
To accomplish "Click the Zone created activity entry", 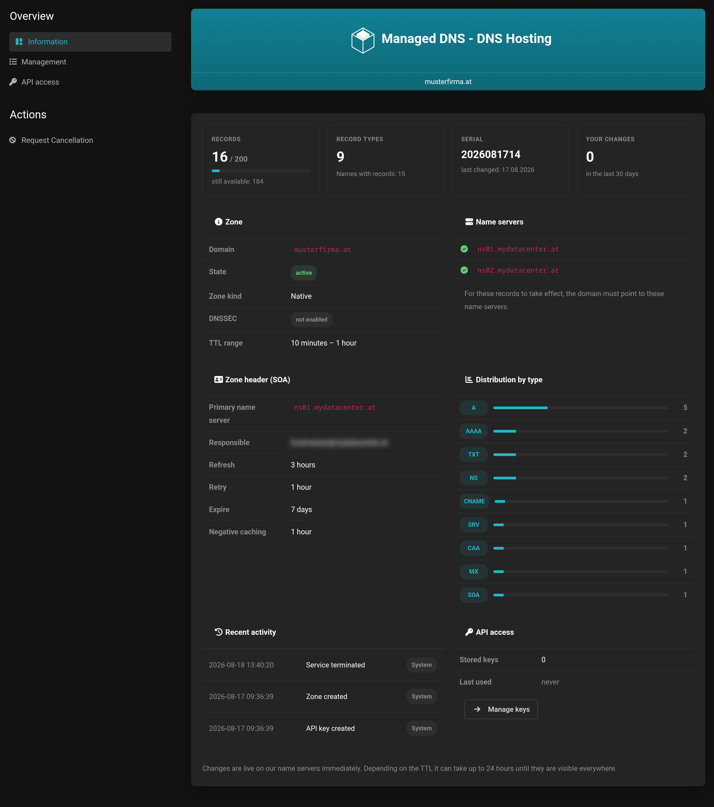I will click(x=323, y=697).
